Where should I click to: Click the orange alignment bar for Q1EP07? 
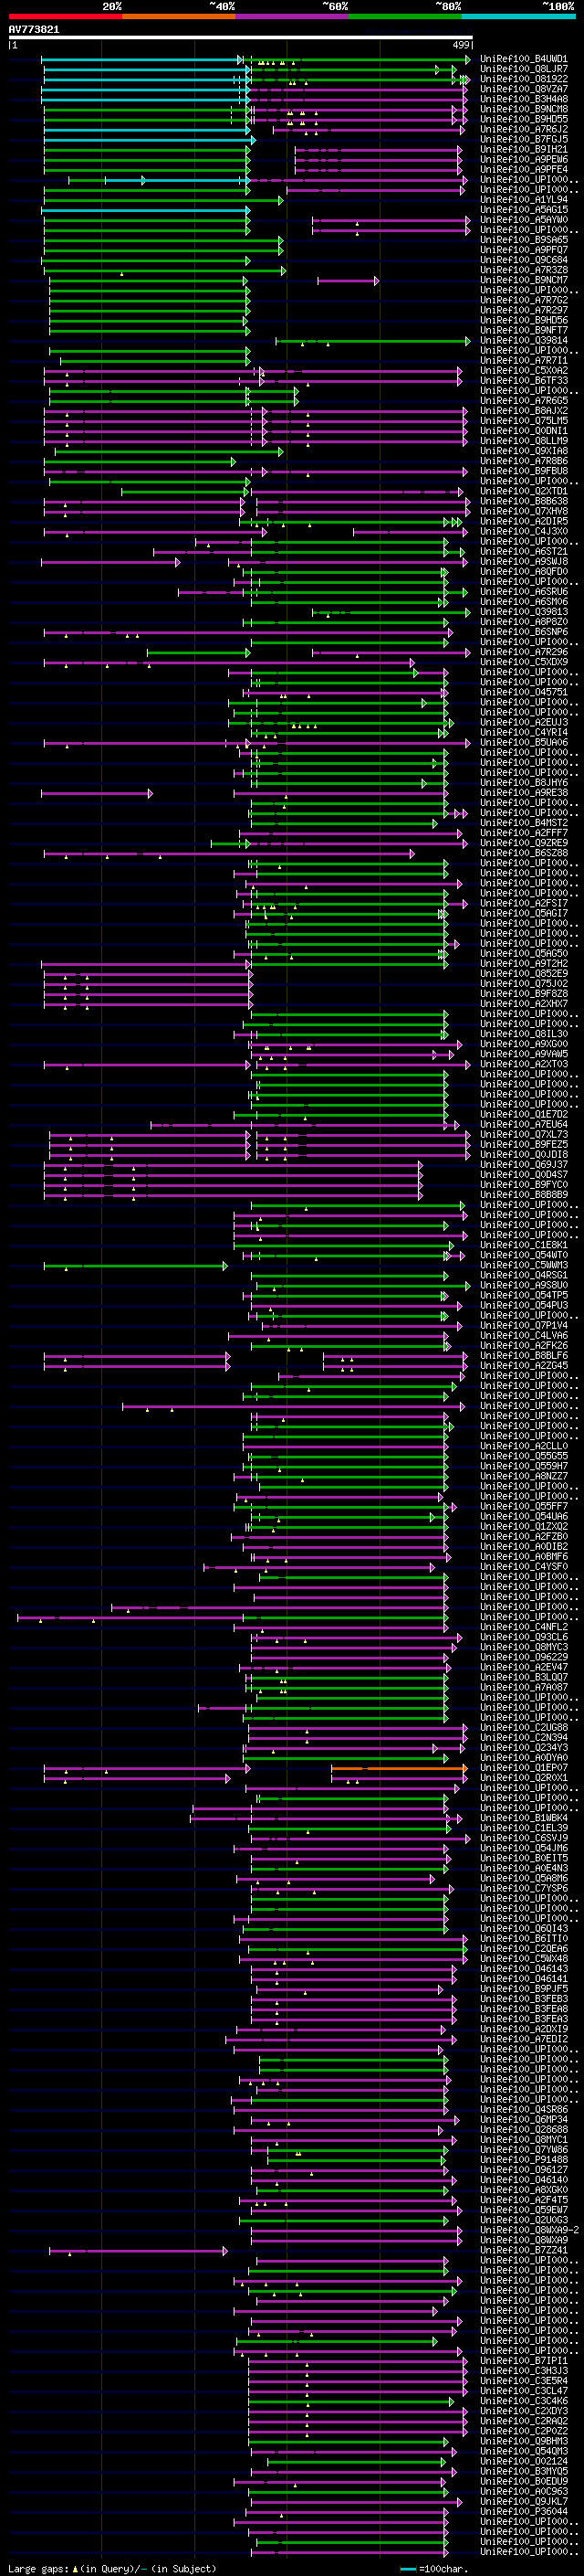click(x=399, y=1768)
